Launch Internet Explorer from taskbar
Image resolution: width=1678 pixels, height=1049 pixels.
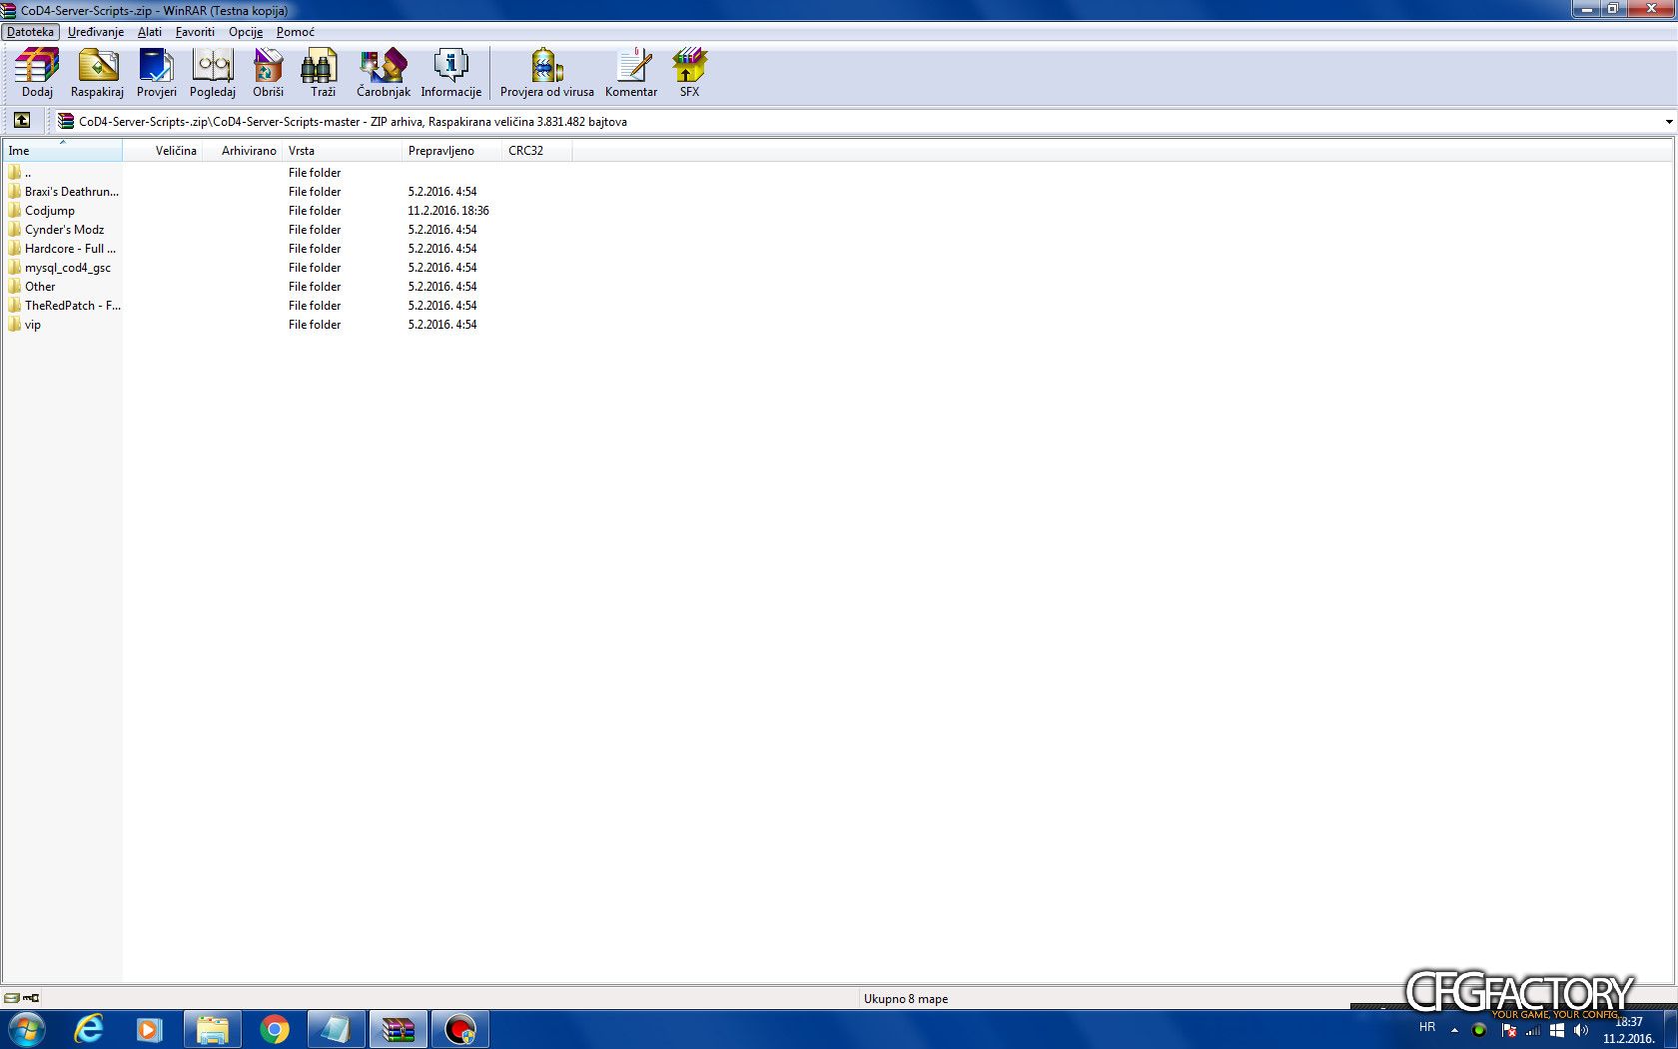[x=89, y=1029]
